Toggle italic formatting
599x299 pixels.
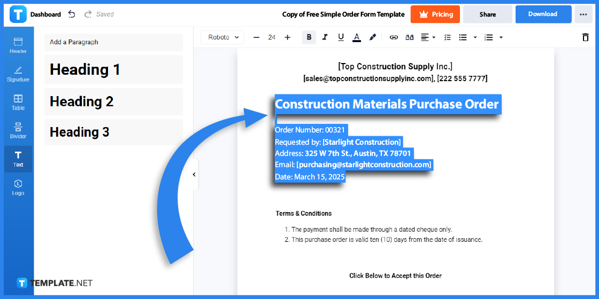[325, 37]
